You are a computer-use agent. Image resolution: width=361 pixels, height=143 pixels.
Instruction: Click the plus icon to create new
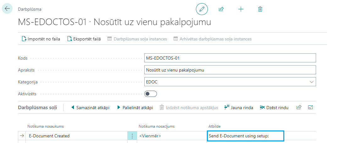pos(241,9)
